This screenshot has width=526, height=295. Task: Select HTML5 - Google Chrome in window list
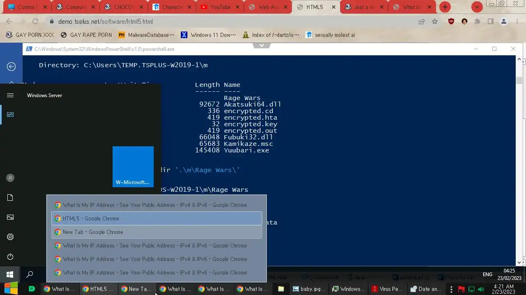click(x=157, y=218)
